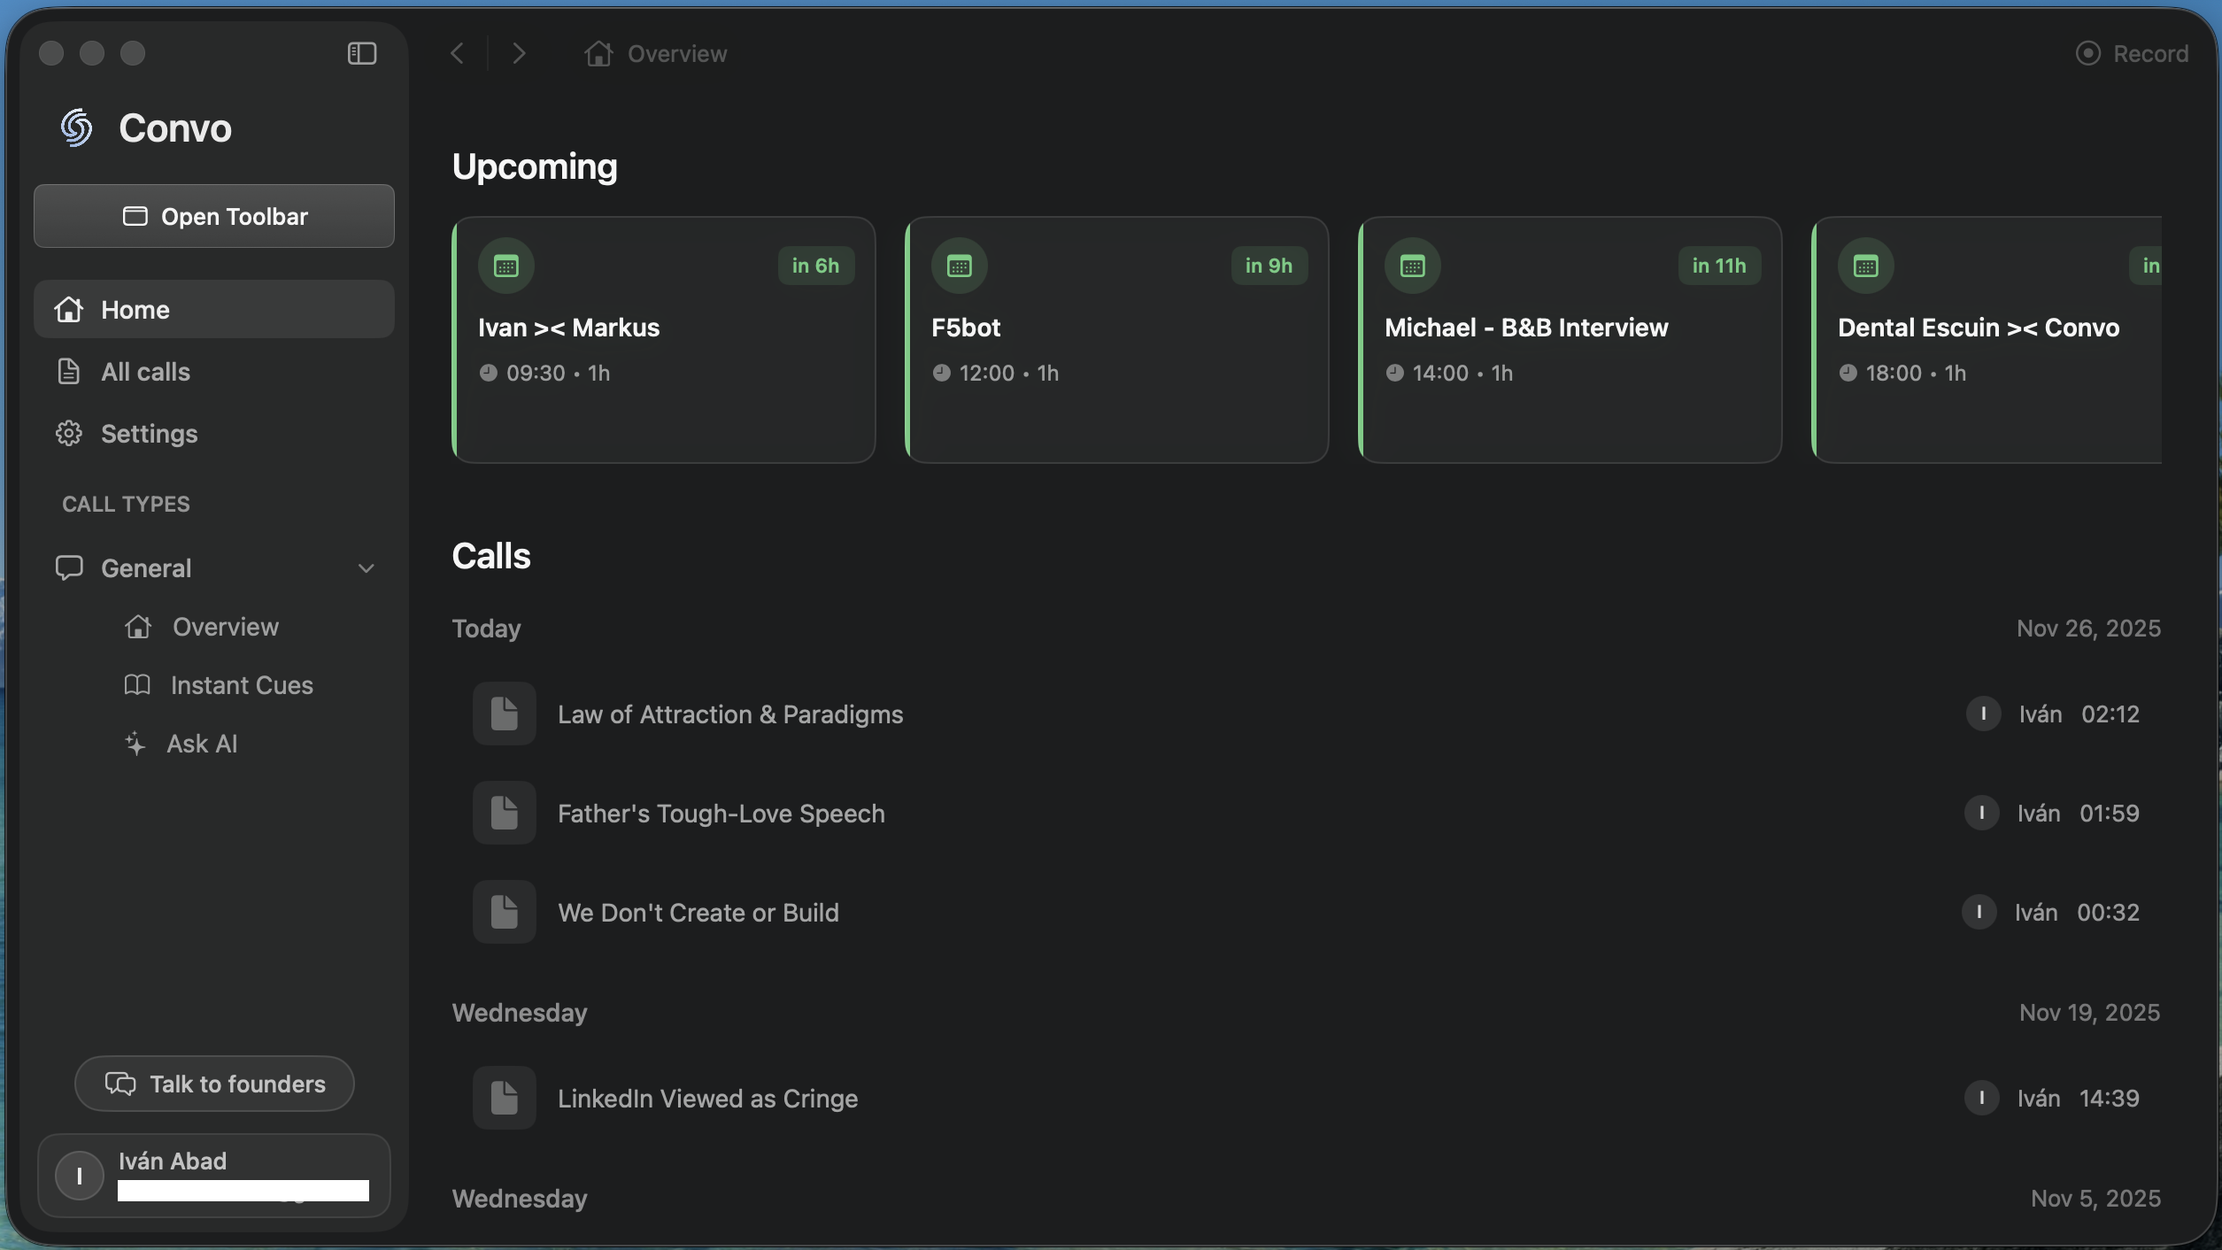Click the forward navigation arrow

(x=519, y=53)
